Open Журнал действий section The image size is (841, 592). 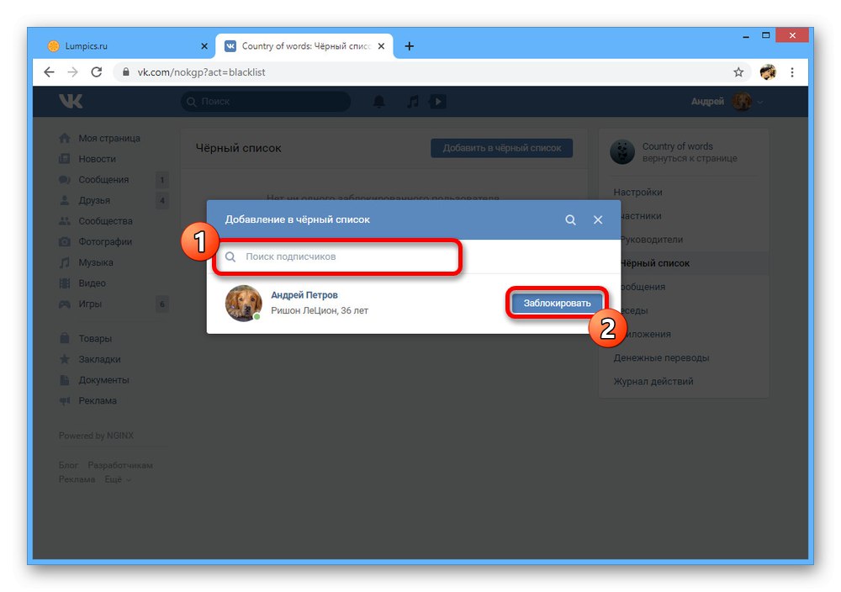653,381
